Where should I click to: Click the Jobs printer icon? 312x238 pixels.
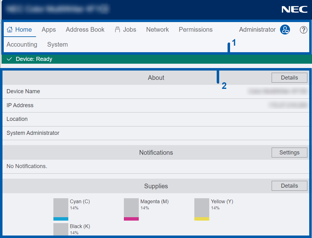117,30
